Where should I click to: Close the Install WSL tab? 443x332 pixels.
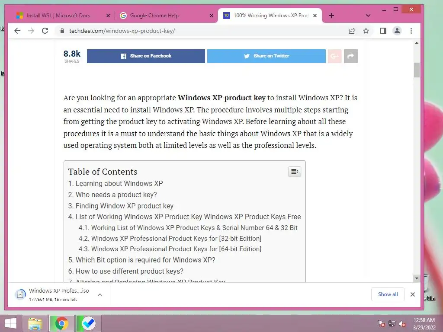[108, 16]
